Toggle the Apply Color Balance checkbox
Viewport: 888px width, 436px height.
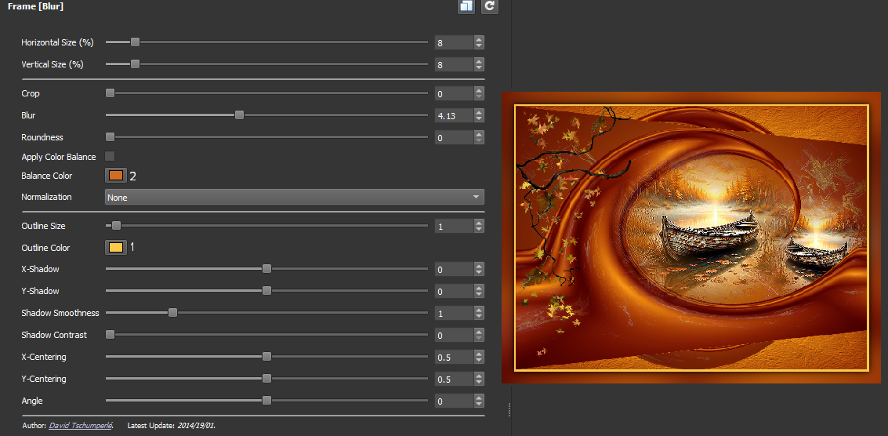110,157
